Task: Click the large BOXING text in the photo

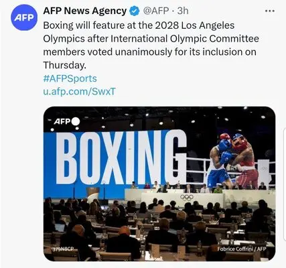Action: [121, 157]
